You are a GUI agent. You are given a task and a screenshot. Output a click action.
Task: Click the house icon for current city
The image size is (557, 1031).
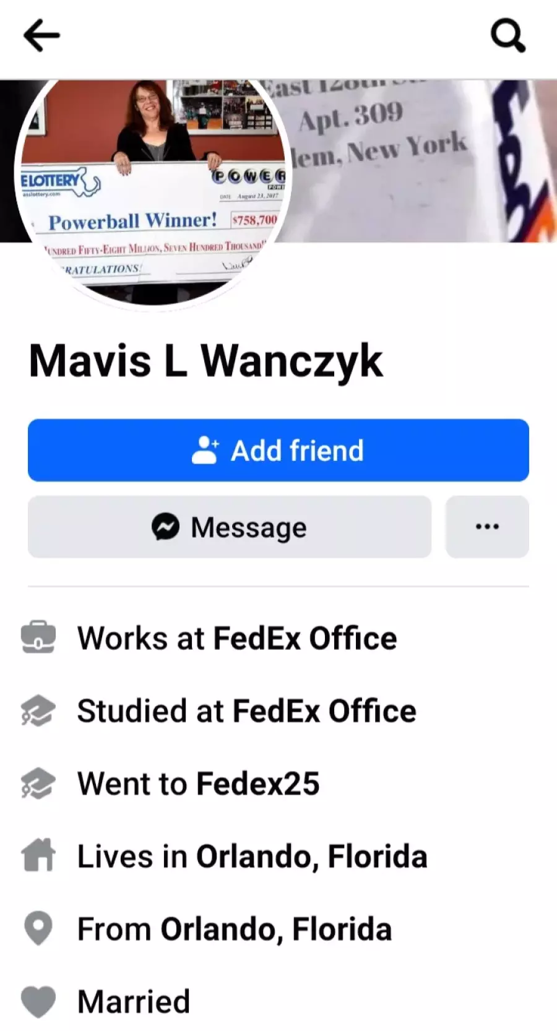click(38, 856)
